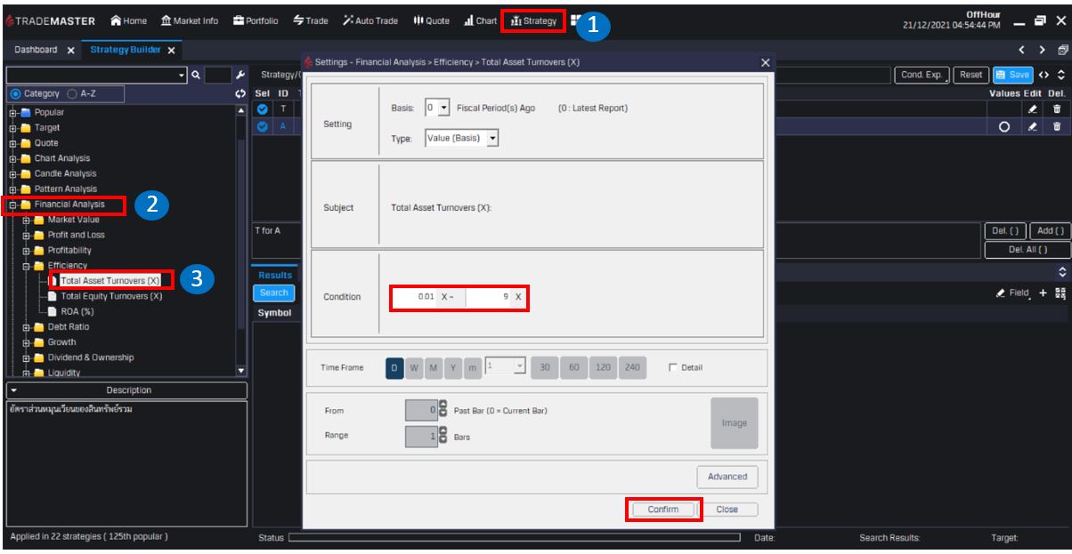
Task: Expand the Debt Ratio folder
Action: [27, 327]
